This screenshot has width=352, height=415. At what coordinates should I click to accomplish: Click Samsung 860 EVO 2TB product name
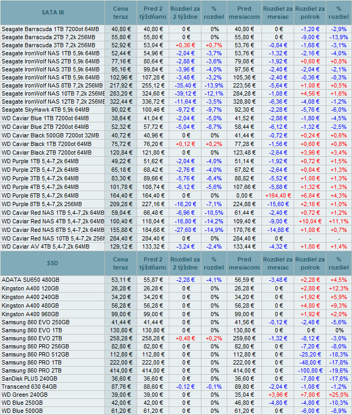point(32,339)
